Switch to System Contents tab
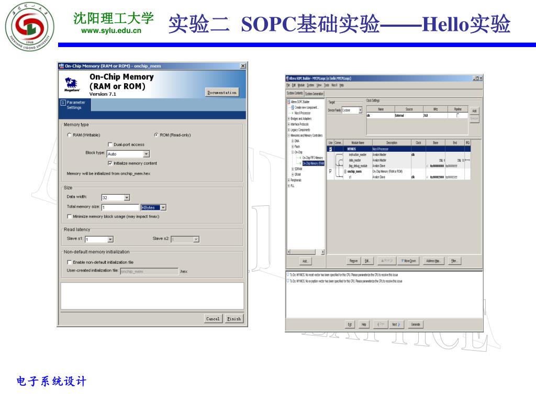 click(x=295, y=93)
